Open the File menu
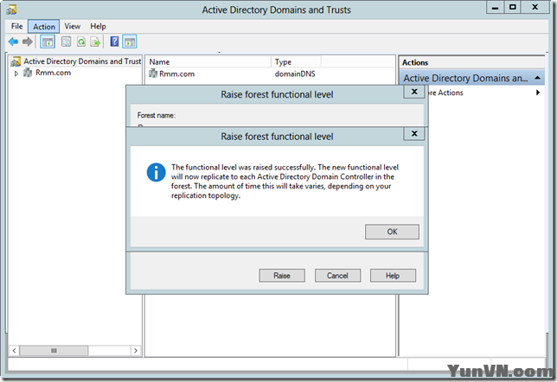The height and width of the screenshot is (382, 557). click(17, 27)
